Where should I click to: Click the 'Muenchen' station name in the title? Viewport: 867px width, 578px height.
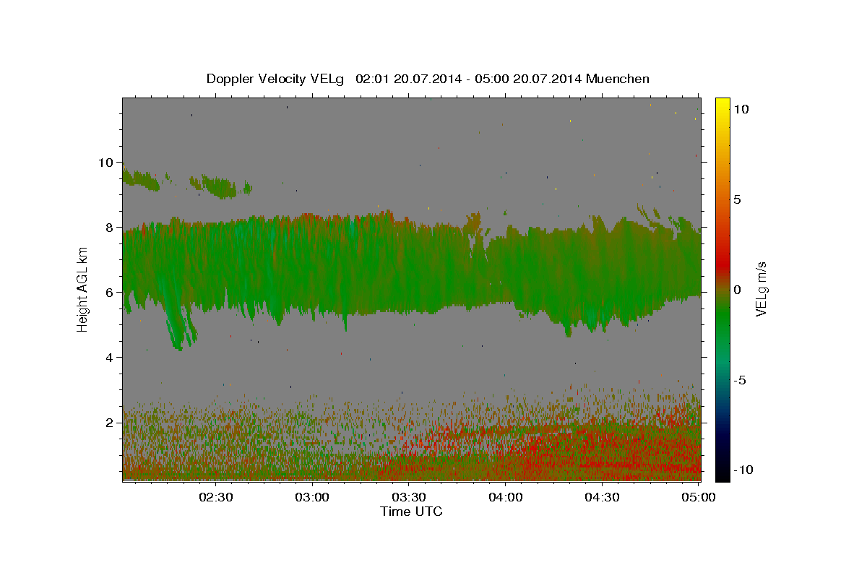point(618,79)
